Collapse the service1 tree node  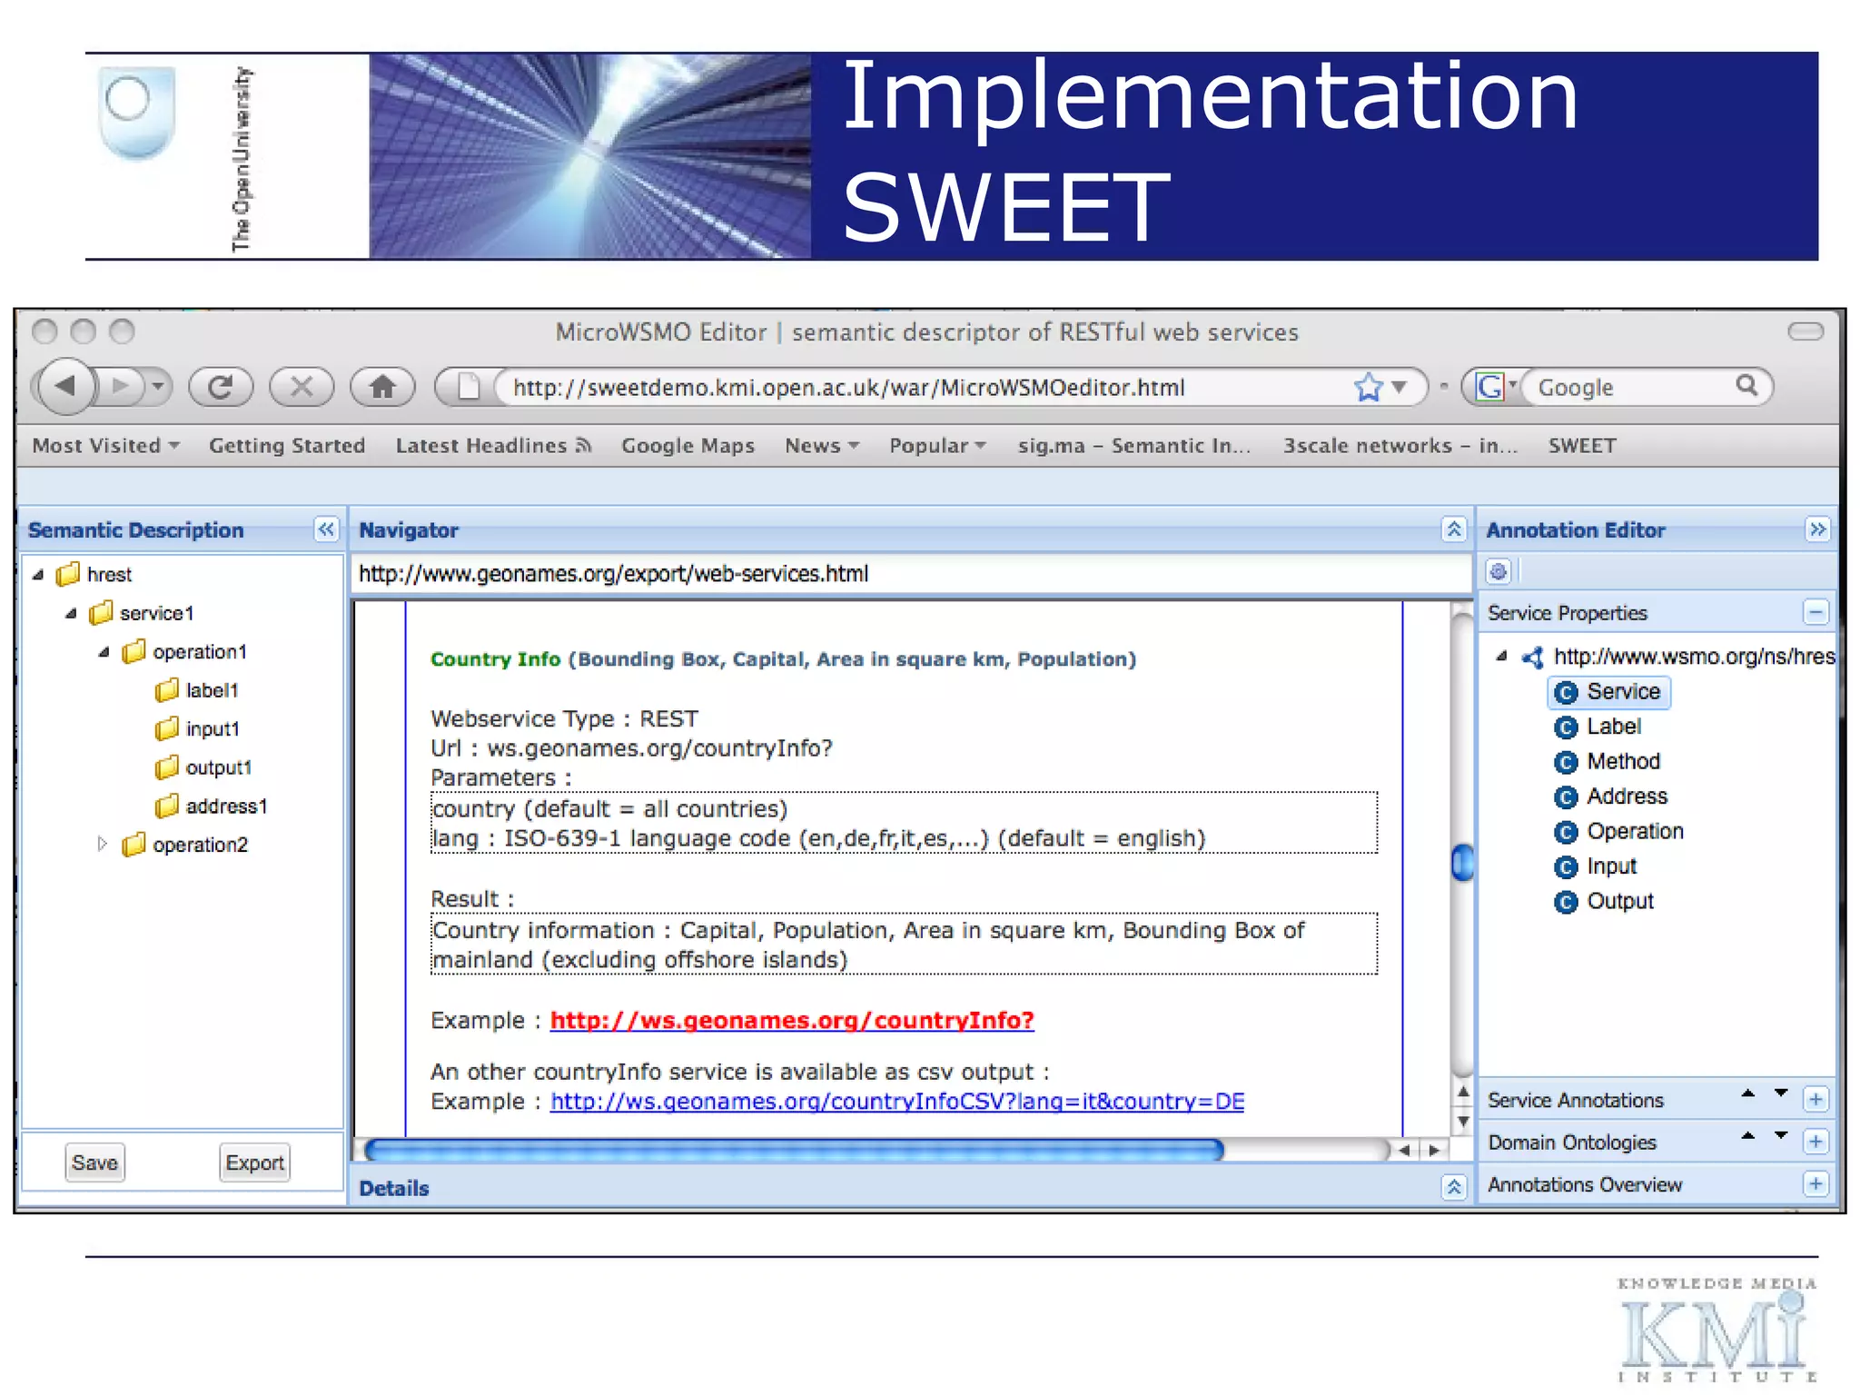71,614
